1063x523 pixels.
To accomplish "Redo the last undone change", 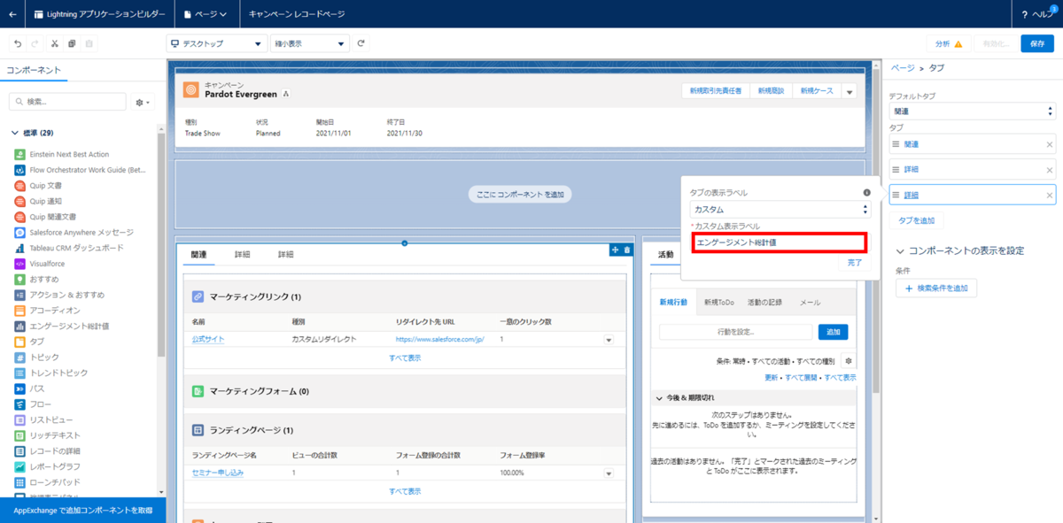I will pos(35,43).
